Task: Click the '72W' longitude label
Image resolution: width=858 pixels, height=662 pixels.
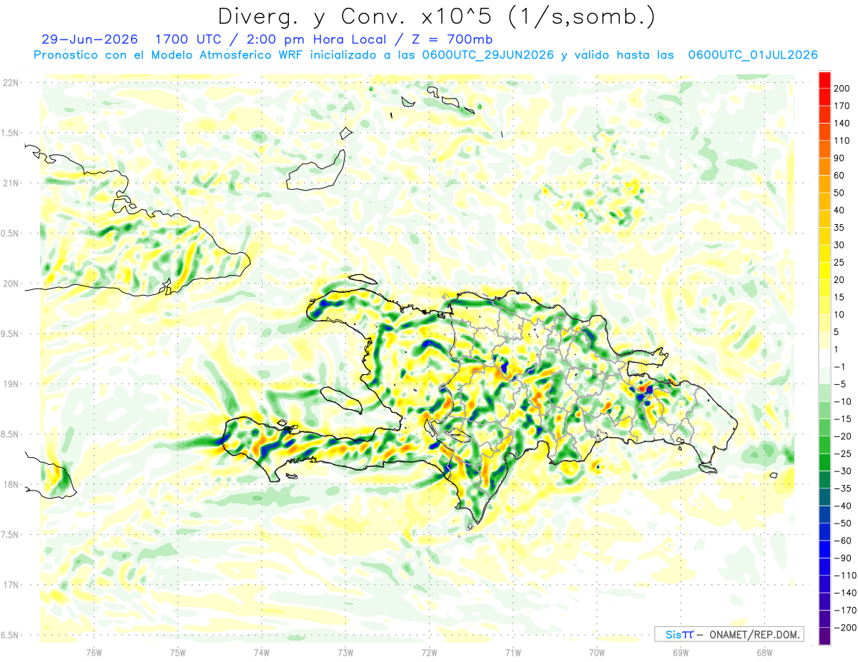Action: (429, 651)
